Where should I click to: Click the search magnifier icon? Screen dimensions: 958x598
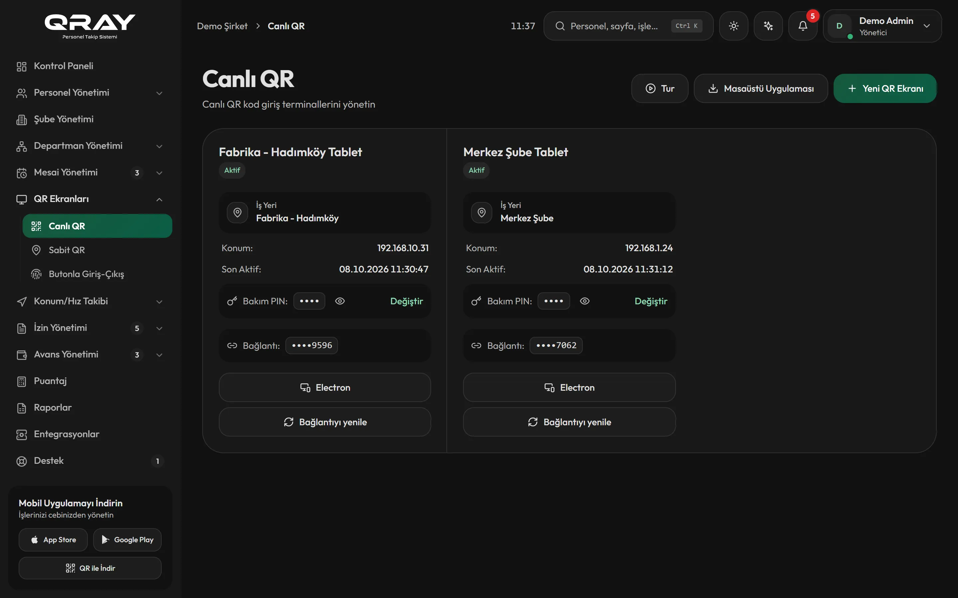[560, 26]
